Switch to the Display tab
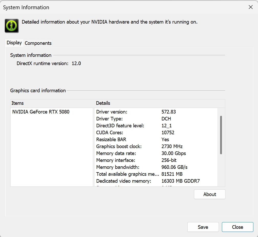258x237 pixels. point(14,43)
